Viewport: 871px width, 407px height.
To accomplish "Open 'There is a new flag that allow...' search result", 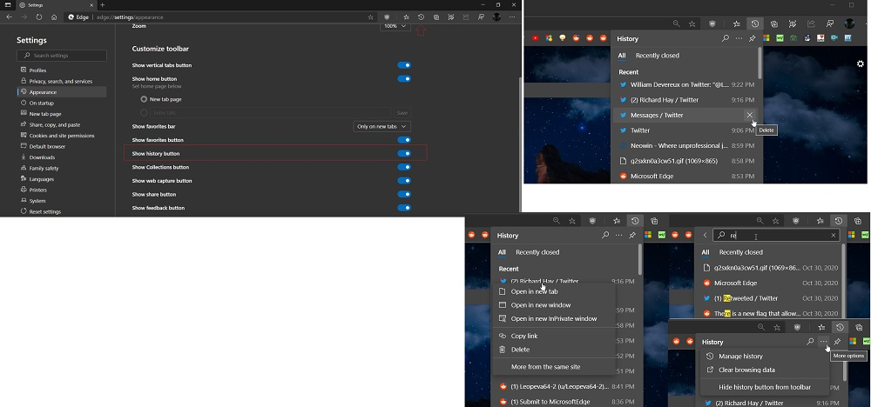I will pyautogui.click(x=771, y=314).
